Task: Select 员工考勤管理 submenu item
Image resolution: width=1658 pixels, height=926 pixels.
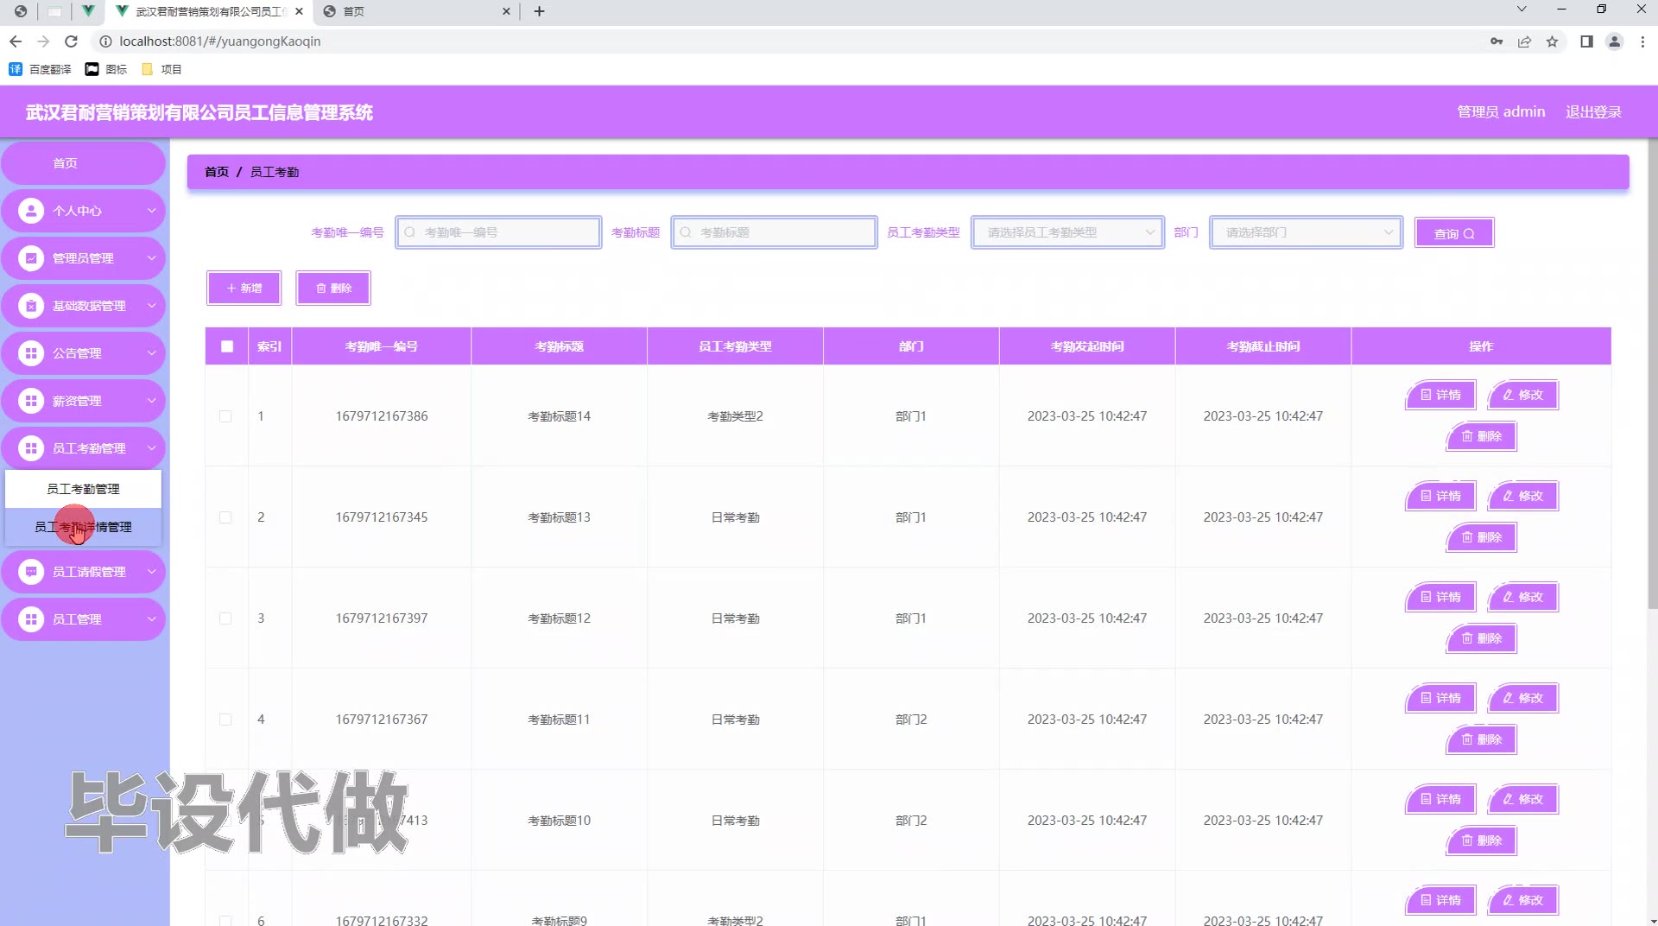Action: (x=83, y=489)
